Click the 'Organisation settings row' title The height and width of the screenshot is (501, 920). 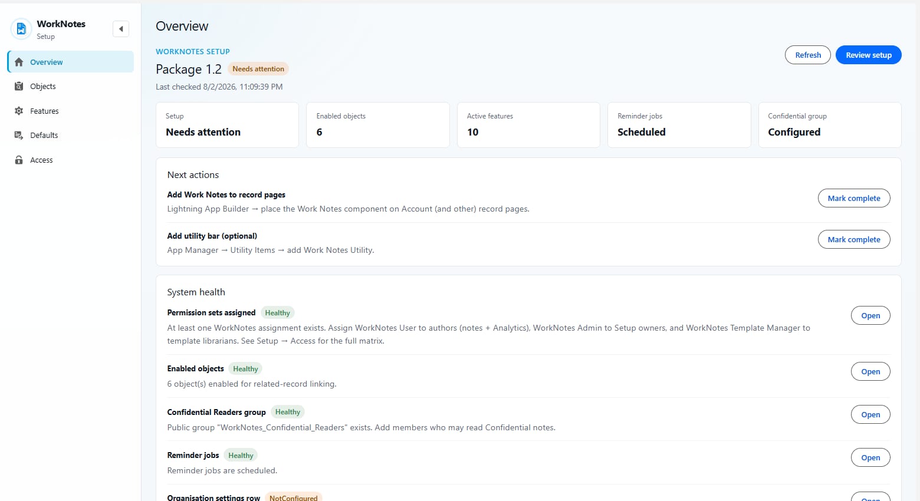click(213, 497)
